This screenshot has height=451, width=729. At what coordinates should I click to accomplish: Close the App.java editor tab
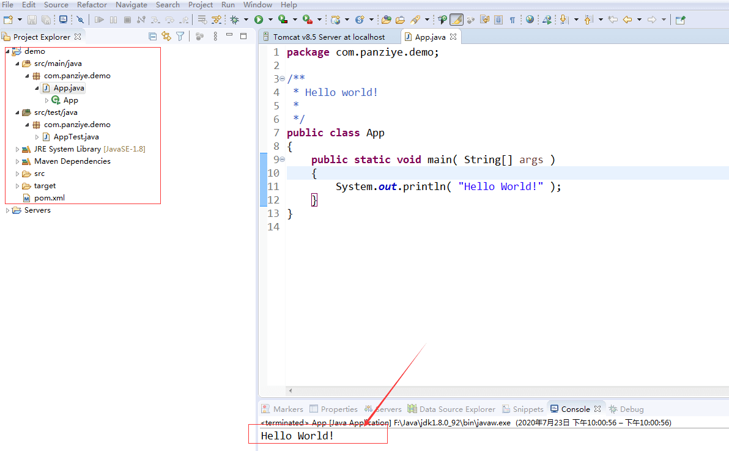[x=453, y=37]
